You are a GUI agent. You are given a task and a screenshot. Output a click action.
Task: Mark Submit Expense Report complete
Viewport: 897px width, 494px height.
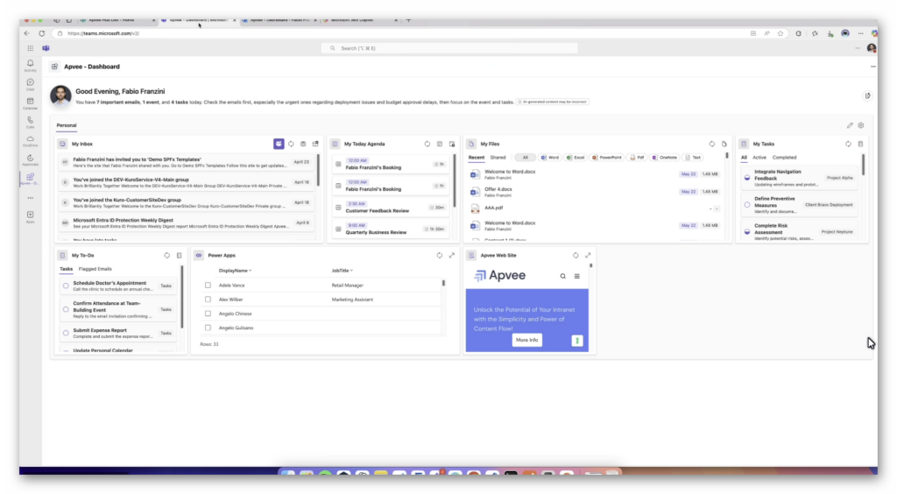[66, 333]
